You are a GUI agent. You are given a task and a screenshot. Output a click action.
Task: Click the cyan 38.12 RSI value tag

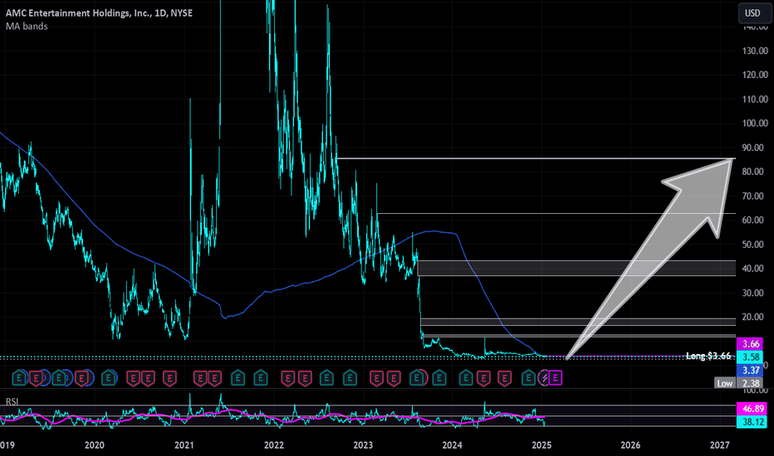[x=752, y=422]
